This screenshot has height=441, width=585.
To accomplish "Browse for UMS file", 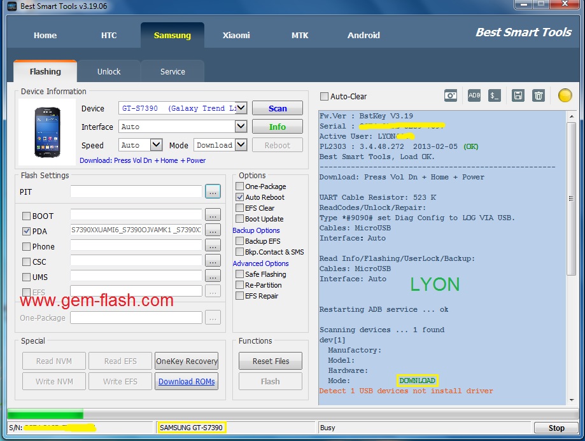I will point(213,276).
